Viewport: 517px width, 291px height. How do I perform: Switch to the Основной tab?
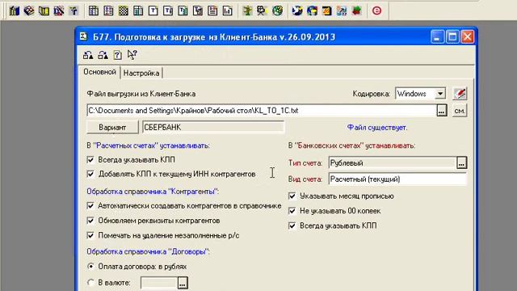(x=99, y=72)
